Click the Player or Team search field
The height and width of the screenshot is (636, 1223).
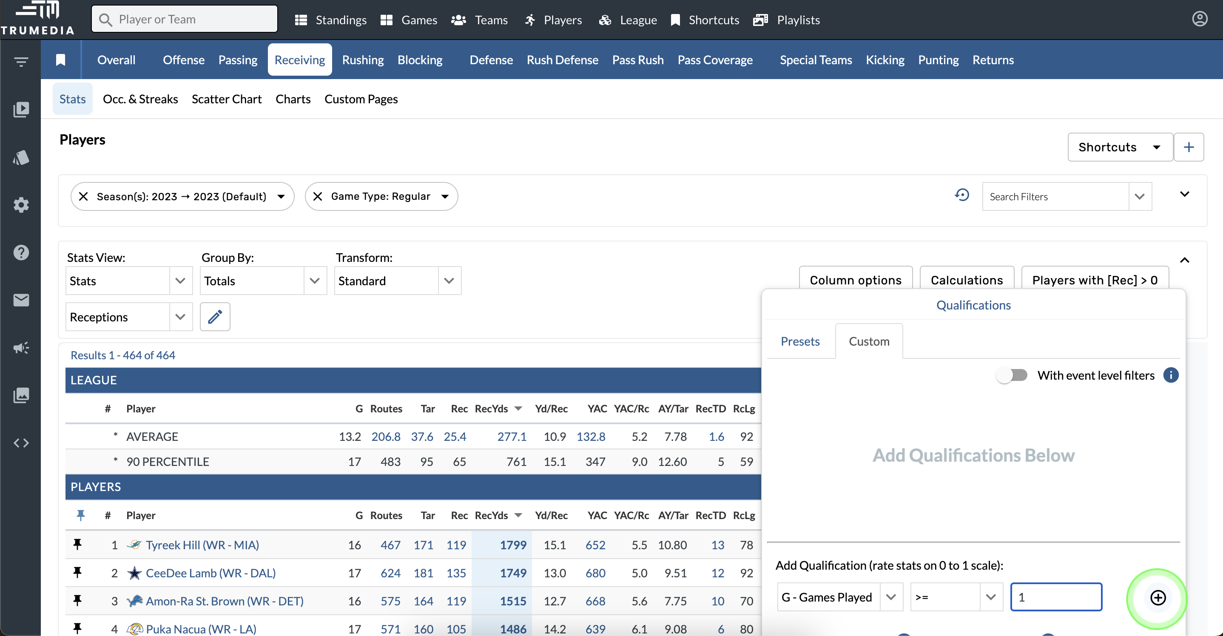click(x=184, y=19)
